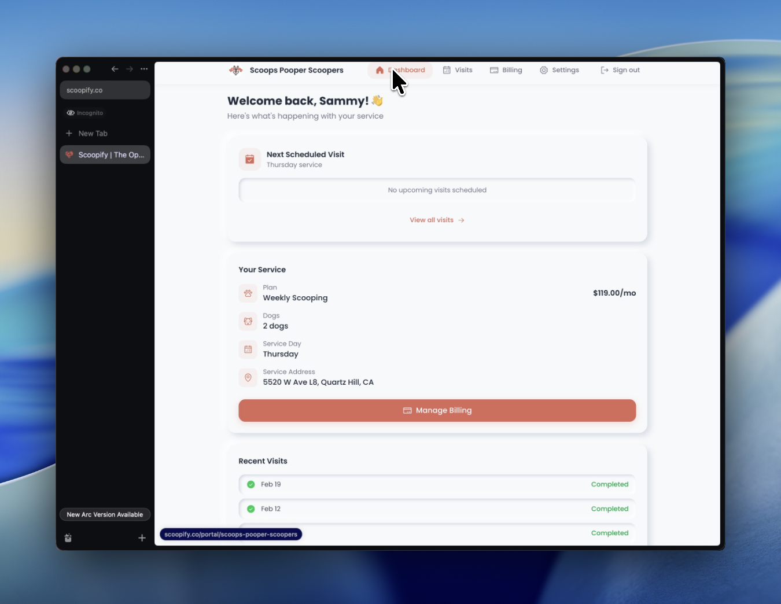781x604 pixels.
Task: Sign out of the portal
Action: 620,70
